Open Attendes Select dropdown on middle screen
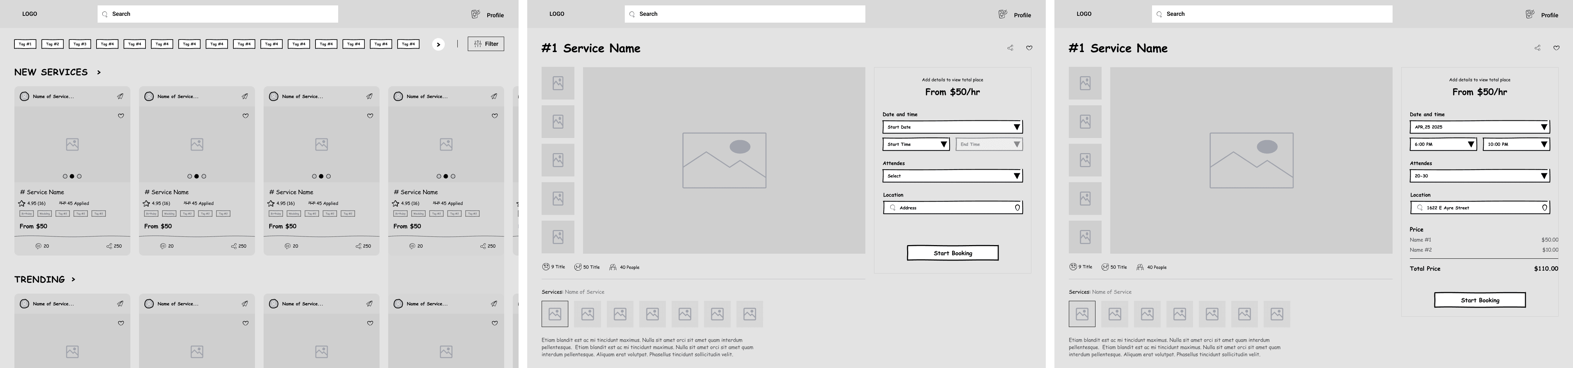The height and width of the screenshot is (368, 1573). [x=953, y=176]
